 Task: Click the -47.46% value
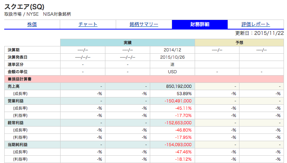pos(184,152)
